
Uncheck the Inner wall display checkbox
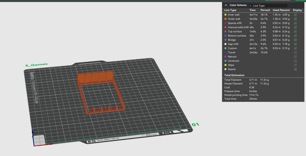coord(295,15)
